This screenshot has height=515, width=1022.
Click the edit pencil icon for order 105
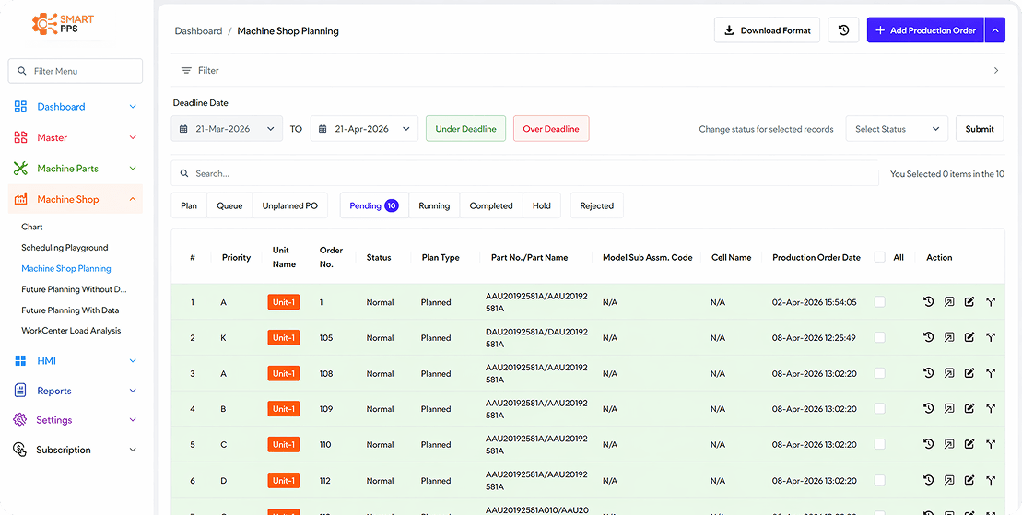tap(969, 337)
